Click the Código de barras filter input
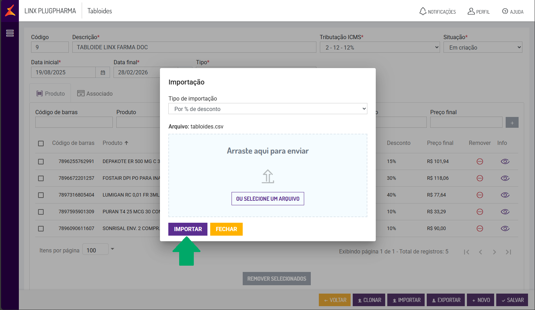535x310 pixels. 74,122
